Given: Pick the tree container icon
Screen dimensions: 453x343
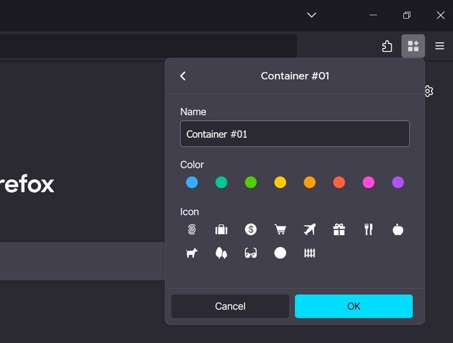Looking at the screenshot, I should click(221, 253).
